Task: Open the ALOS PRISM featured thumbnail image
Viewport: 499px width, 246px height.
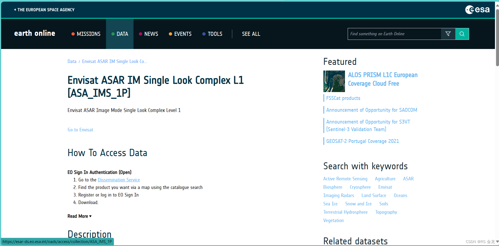Action: point(334,81)
